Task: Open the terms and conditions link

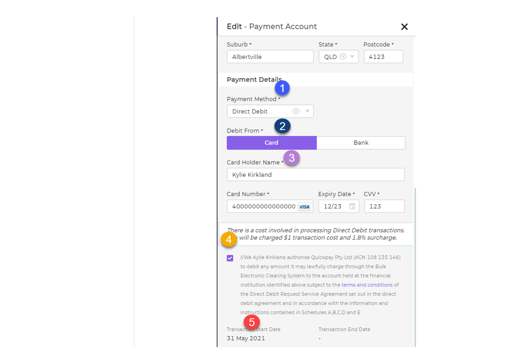Action: pos(367,285)
